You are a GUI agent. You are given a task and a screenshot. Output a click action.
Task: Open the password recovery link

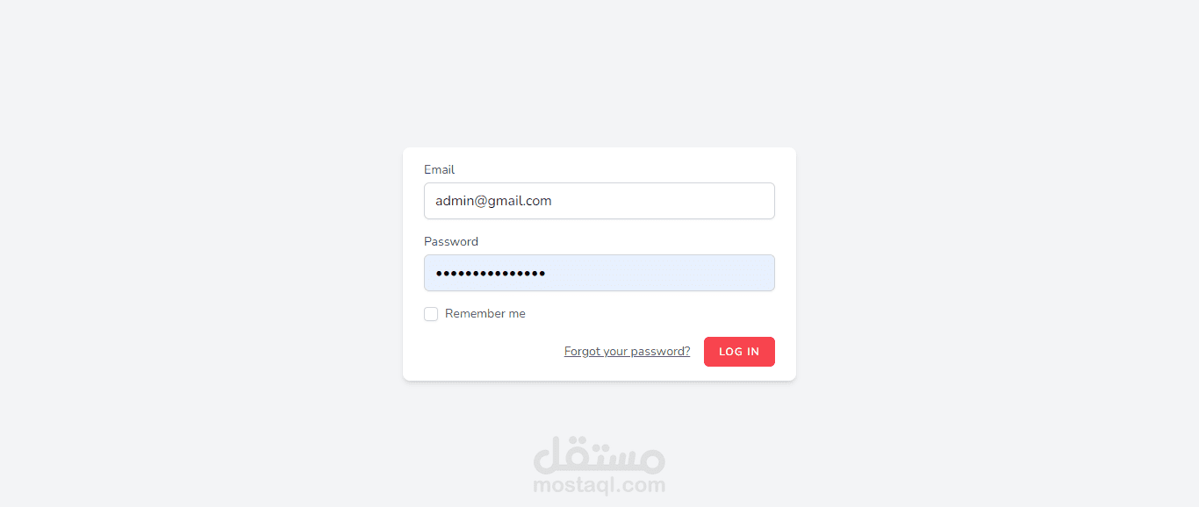click(x=627, y=352)
